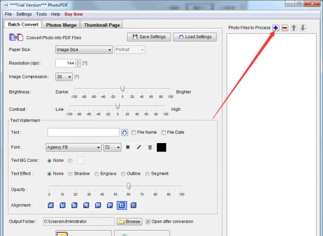The image size is (323, 236).
Task: Open the Tools menu
Action: point(41,14)
